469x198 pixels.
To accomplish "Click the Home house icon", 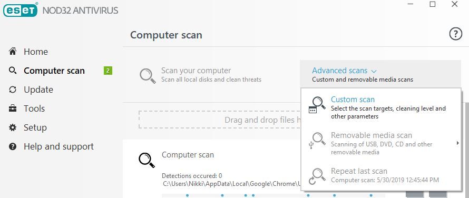I will click(x=13, y=52).
